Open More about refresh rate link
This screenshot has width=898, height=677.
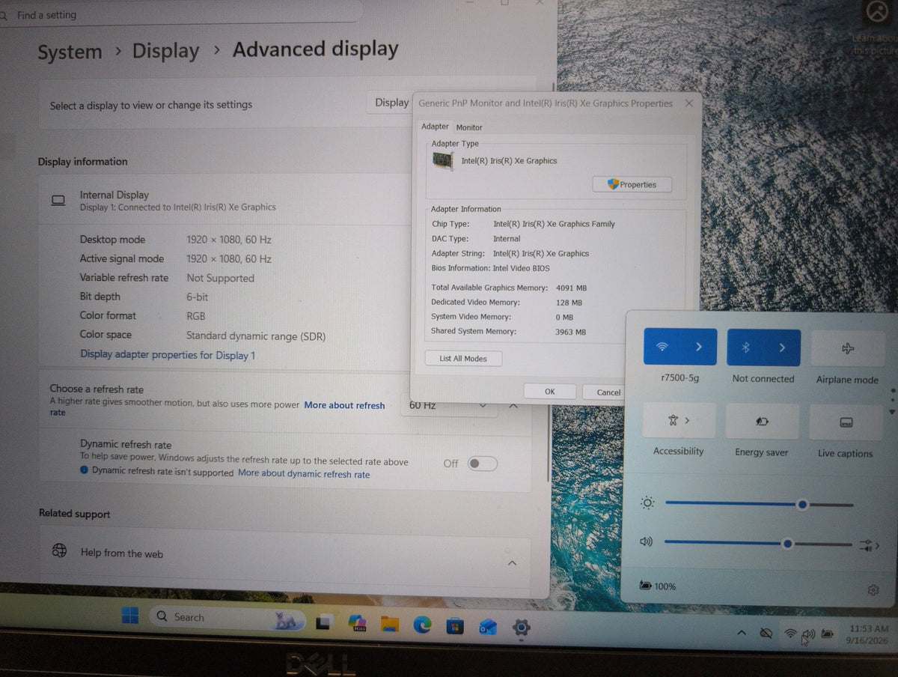tap(344, 405)
